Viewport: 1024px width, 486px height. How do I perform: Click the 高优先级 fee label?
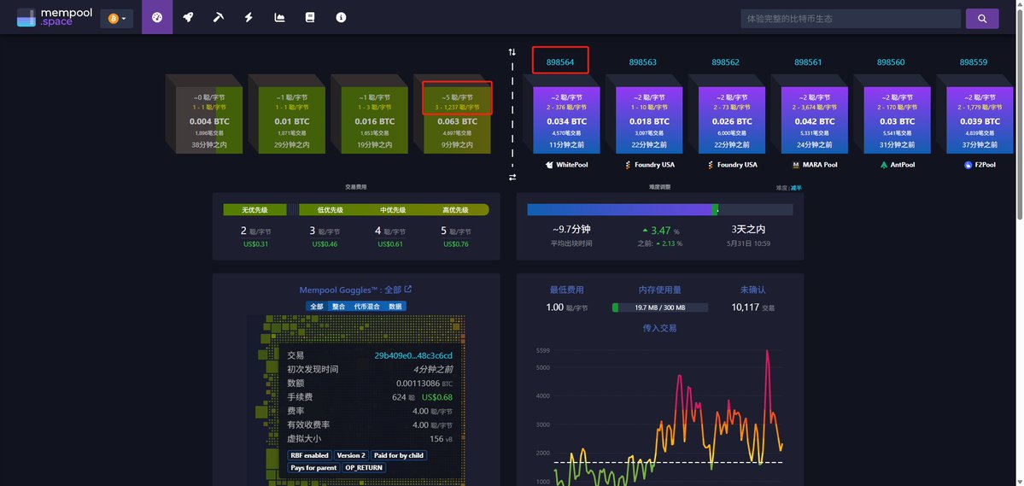pos(456,209)
